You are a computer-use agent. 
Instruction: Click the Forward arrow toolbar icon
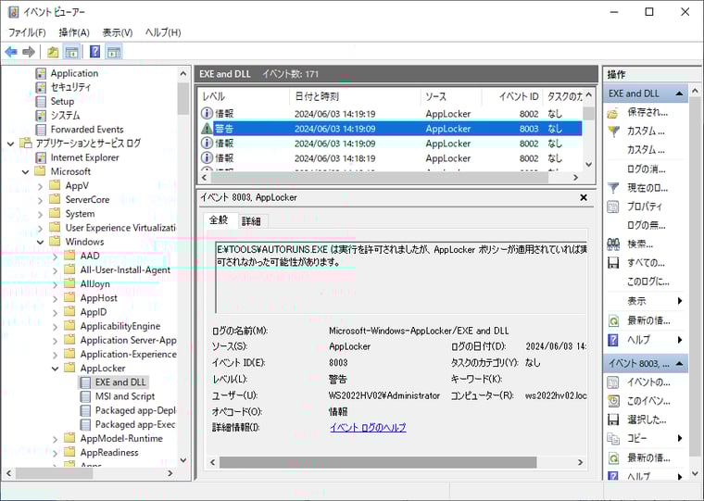(x=29, y=52)
